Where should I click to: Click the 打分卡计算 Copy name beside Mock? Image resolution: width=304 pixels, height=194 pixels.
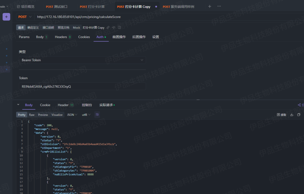tap(94, 28)
